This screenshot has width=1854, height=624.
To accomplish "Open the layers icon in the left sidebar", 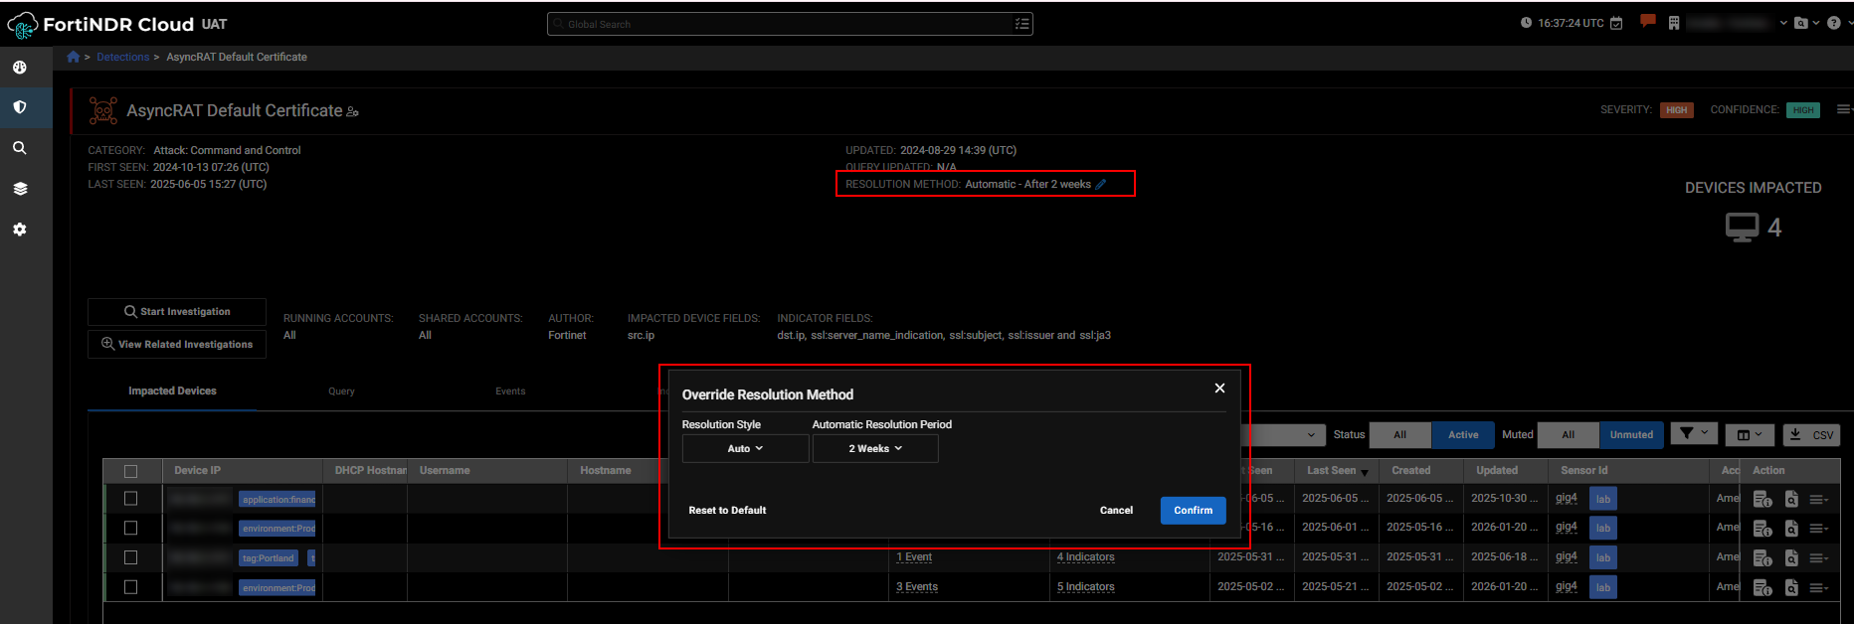I will pos(20,189).
